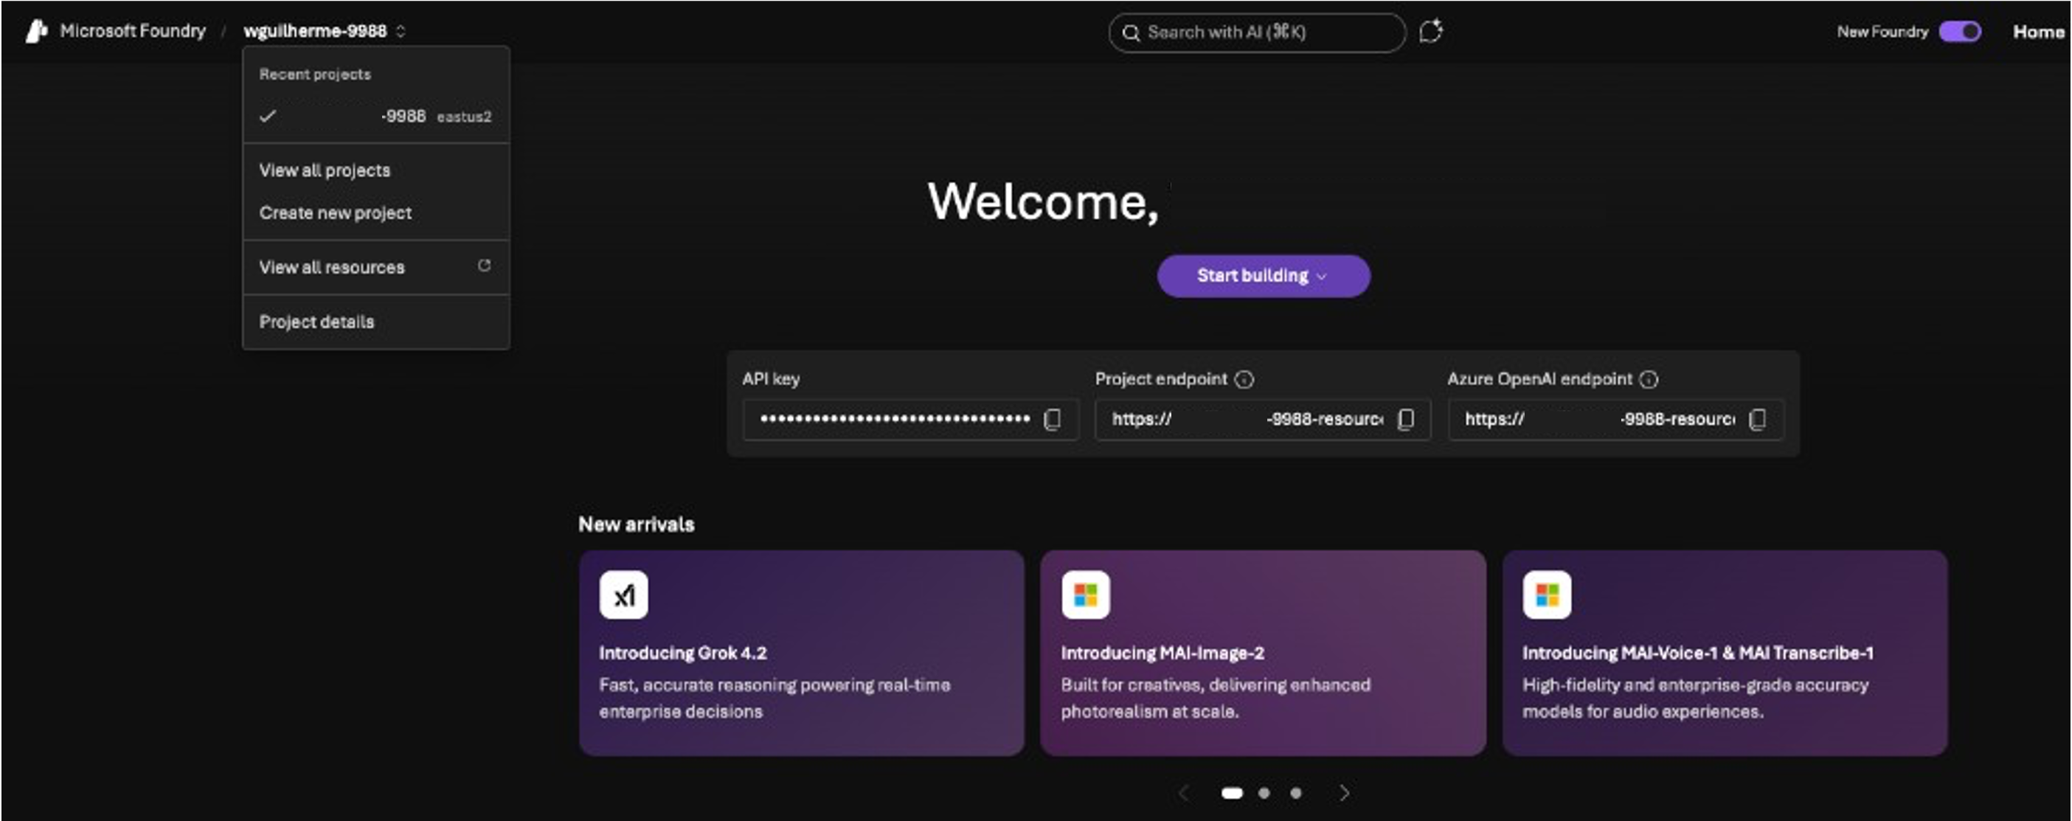Jump to second carousel page dot

(1264, 793)
